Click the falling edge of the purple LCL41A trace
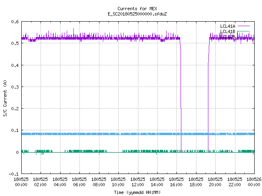This screenshot has height=196, width=262. pyautogui.click(x=181, y=95)
